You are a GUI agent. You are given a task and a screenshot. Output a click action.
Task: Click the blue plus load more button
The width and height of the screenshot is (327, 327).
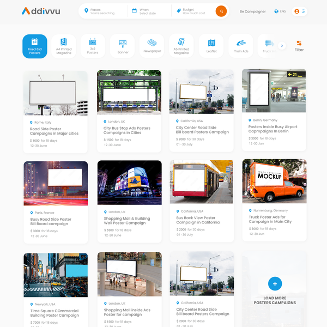click(275, 283)
